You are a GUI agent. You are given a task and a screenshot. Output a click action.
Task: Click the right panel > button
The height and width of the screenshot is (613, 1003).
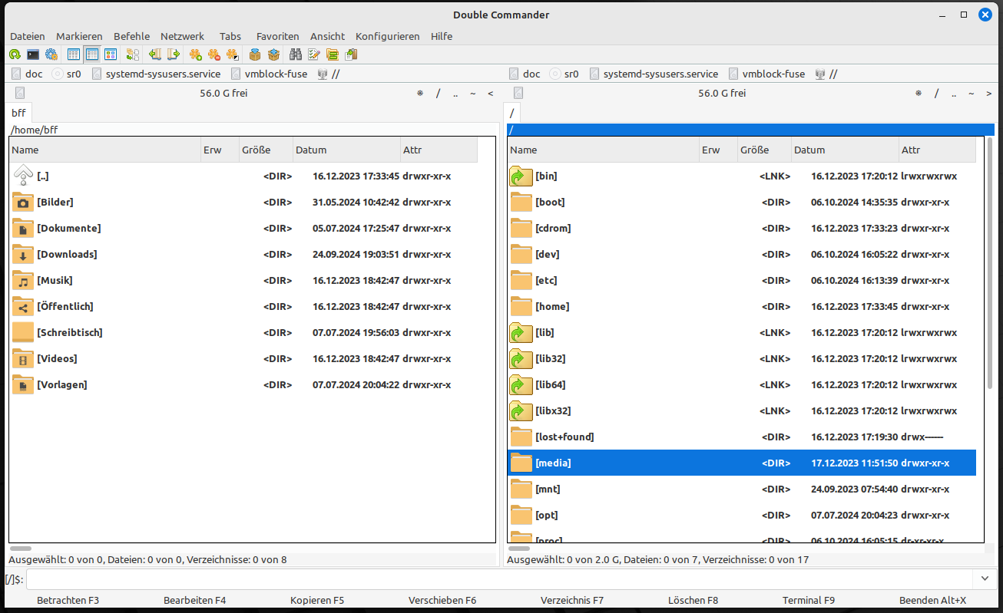pyautogui.click(x=989, y=93)
